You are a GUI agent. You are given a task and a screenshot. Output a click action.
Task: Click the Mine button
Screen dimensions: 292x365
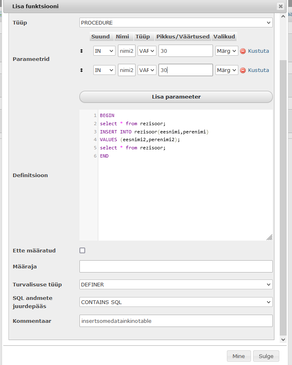(x=239, y=356)
